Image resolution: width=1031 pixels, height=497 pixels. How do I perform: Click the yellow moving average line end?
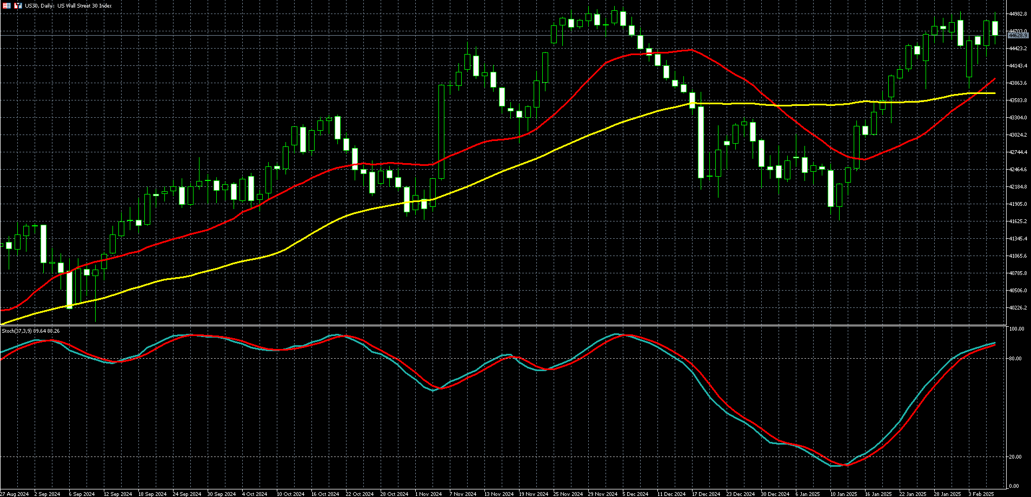coord(994,93)
